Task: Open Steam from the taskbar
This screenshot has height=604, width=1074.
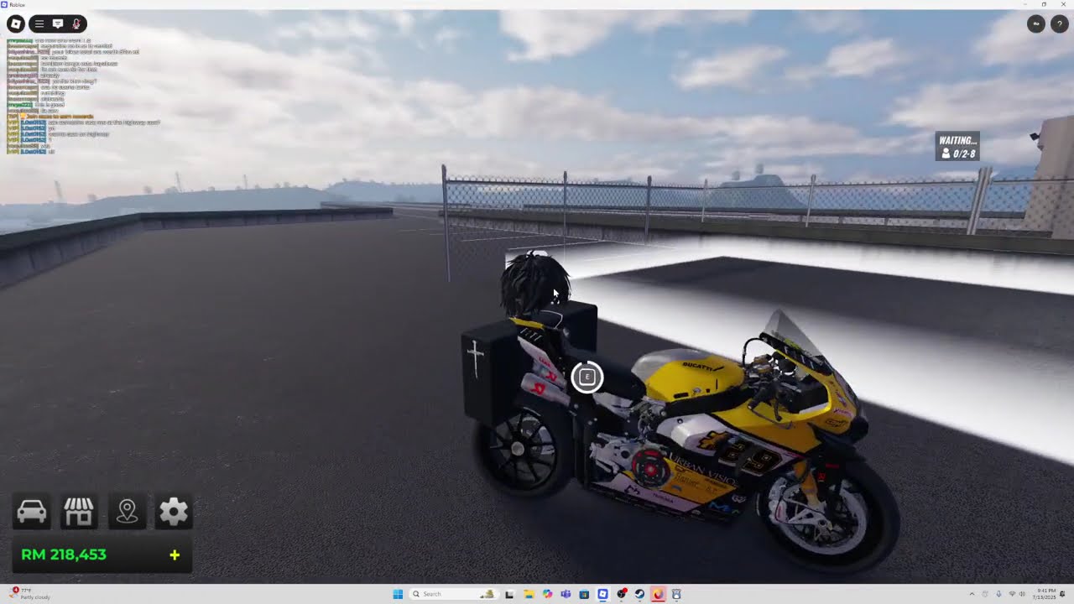Action: click(639, 594)
